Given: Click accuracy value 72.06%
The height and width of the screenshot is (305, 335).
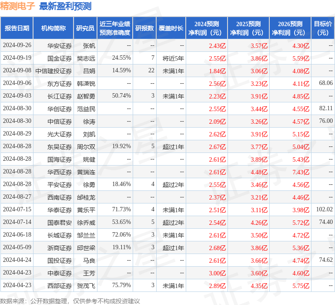Looking at the screenshot, I should (x=121, y=234).
